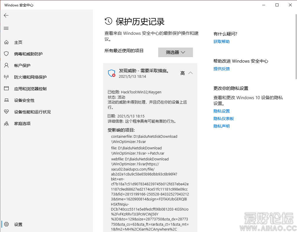Click the device health heart icon
Viewport: 297px width, 232px height.
[x=6, y=112]
